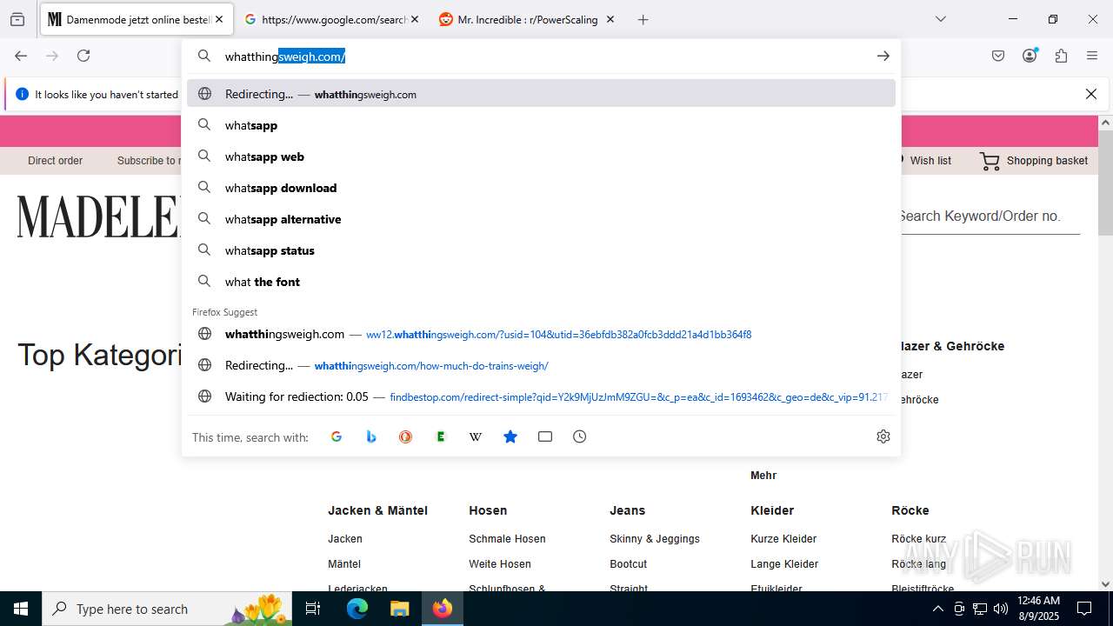The image size is (1113, 626).
Task: Search this time with Wikipedia
Action: tap(476, 436)
